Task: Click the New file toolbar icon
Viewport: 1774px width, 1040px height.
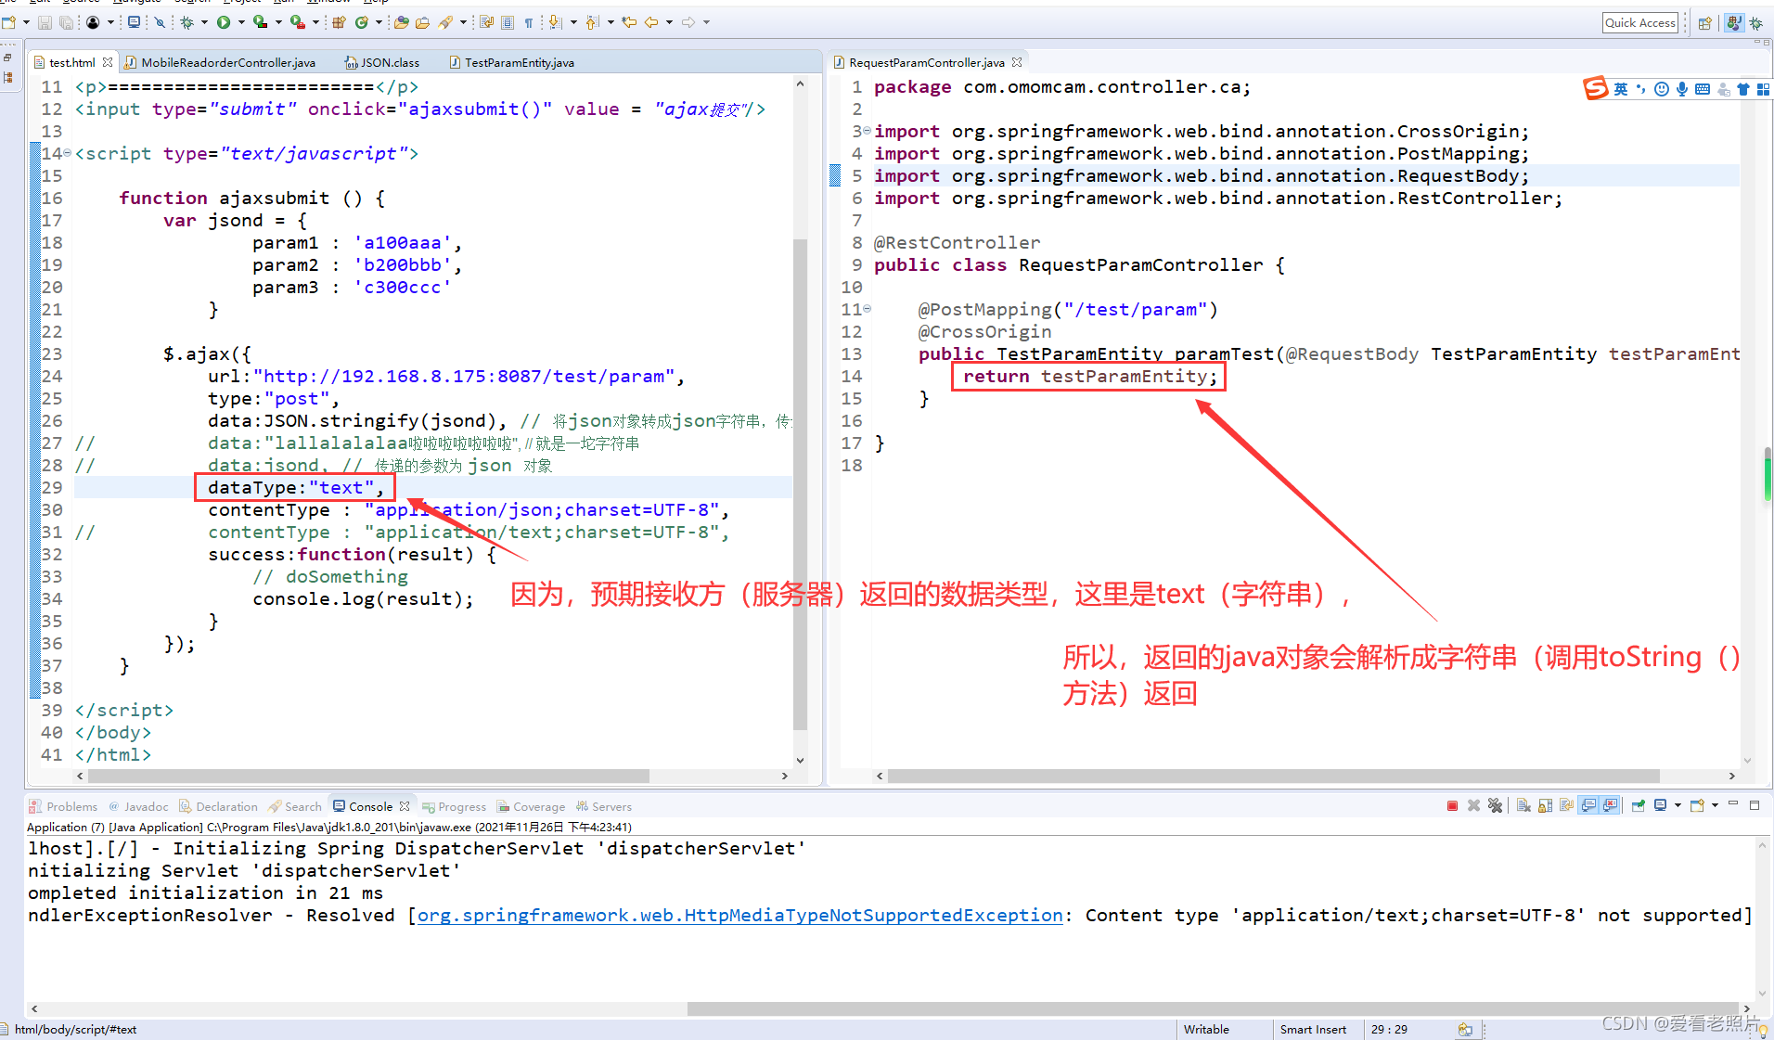Action: point(8,22)
